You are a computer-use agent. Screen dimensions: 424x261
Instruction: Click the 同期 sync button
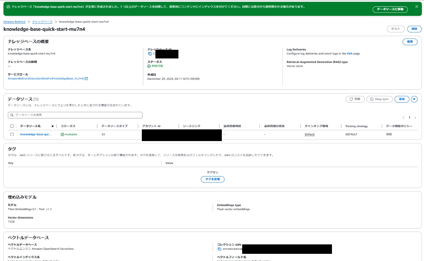(x=355, y=99)
